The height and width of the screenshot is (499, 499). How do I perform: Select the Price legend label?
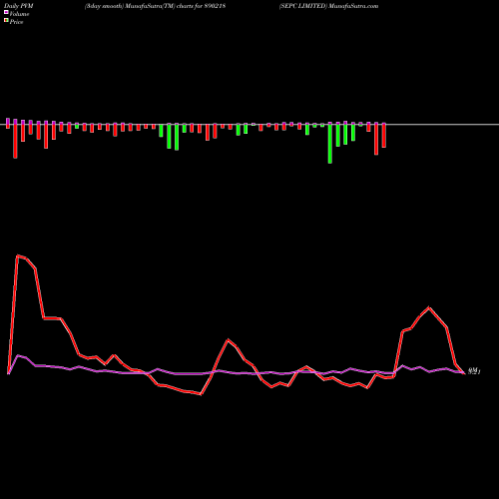coord(16,22)
